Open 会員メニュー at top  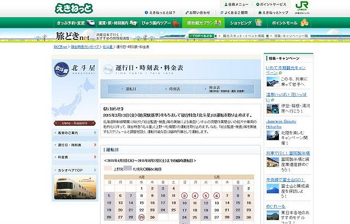tap(236, 4)
